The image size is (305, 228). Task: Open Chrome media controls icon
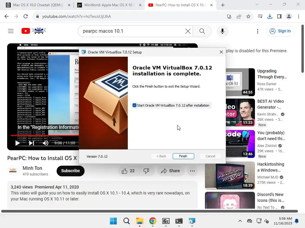(x=260, y=17)
